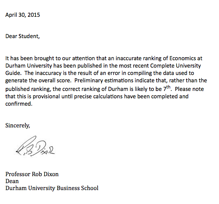This screenshot has height=204, width=219.
Task: Click the handwritten Rob Dixon signature
Action: tap(36, 146)
